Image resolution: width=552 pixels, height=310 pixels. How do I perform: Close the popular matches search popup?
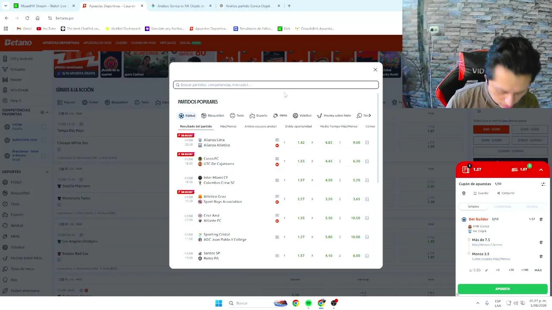375,70
